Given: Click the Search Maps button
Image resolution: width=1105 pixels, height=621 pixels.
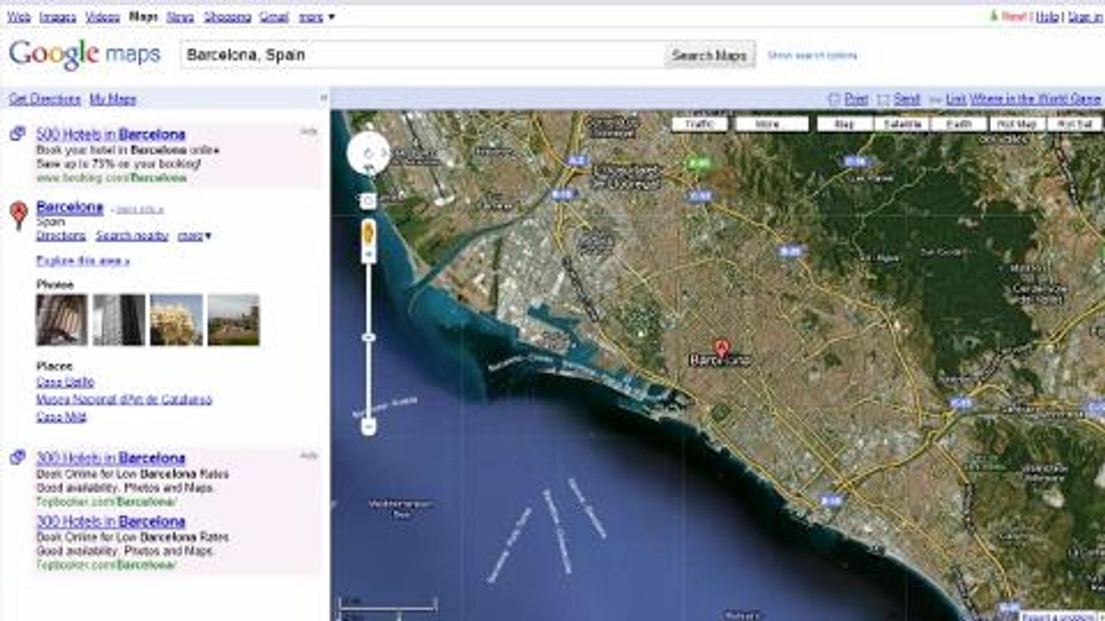Looking at the screenshot, I should coord(710,55).
